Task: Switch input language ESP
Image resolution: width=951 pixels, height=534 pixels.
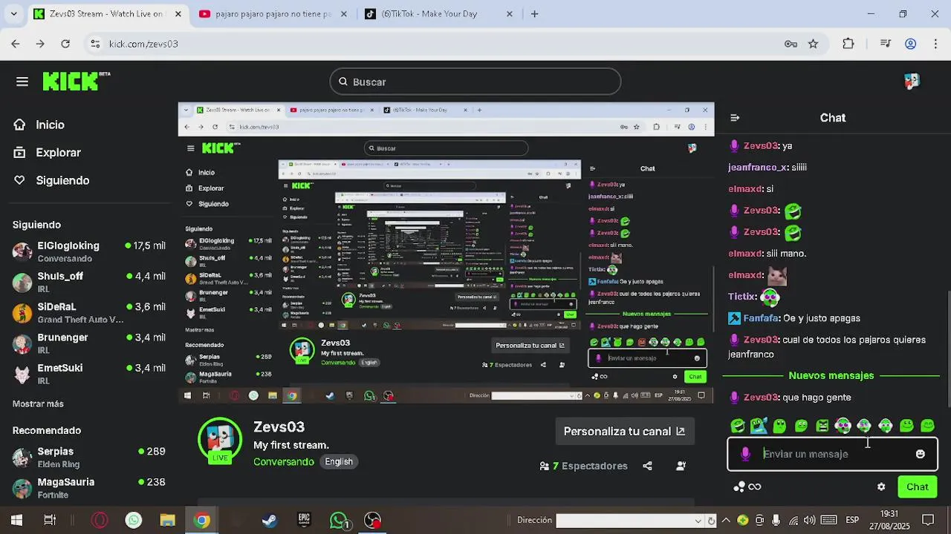Action: [x=852, y=520]
